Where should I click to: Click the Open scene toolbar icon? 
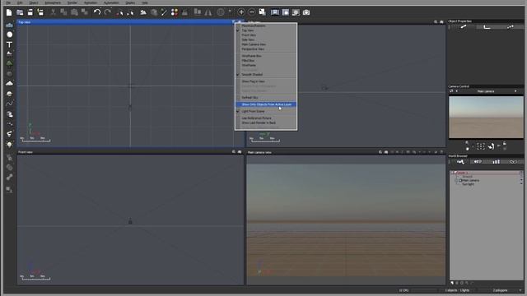[x=20, y=12]
